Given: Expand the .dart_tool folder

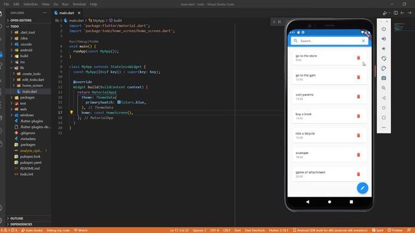Looking at the screenshot, I should coord(27,32).
